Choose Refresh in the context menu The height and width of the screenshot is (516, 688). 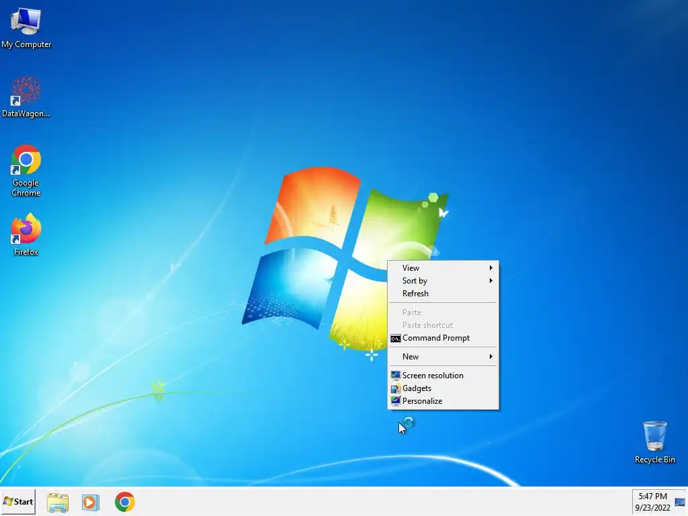(443, 294)
